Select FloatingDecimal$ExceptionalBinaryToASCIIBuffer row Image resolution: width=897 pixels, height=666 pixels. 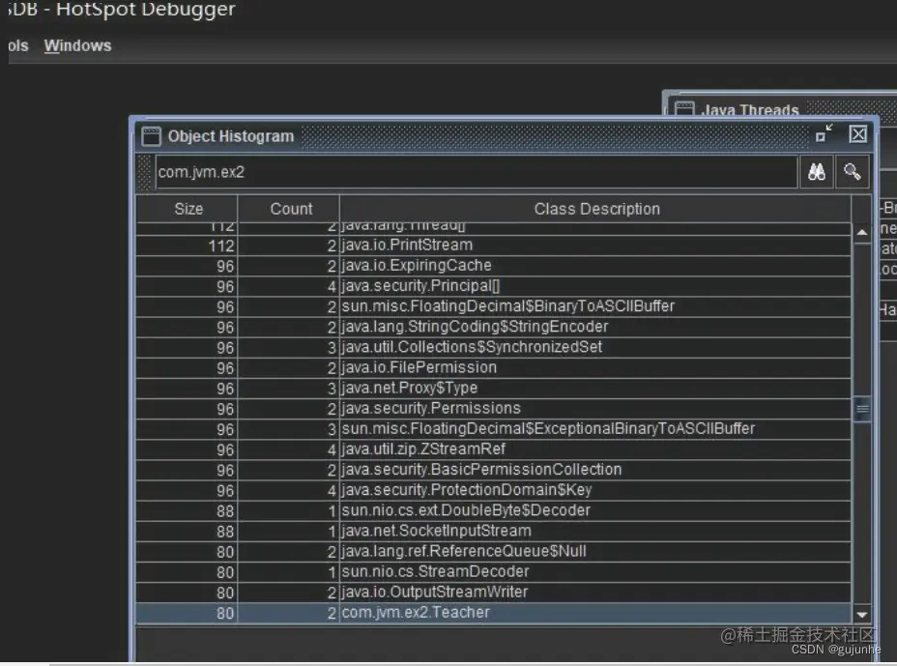tap(494, 429)
